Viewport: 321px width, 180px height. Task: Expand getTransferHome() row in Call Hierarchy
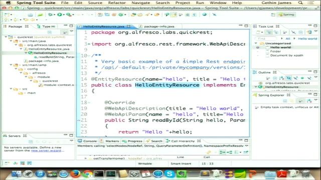[x=86, y=158]
